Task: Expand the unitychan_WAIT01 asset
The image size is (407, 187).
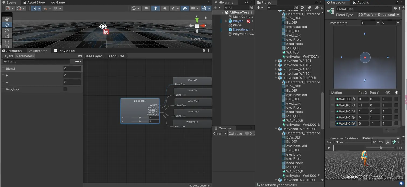Action: pyautogui.click(x=276, y=61)
